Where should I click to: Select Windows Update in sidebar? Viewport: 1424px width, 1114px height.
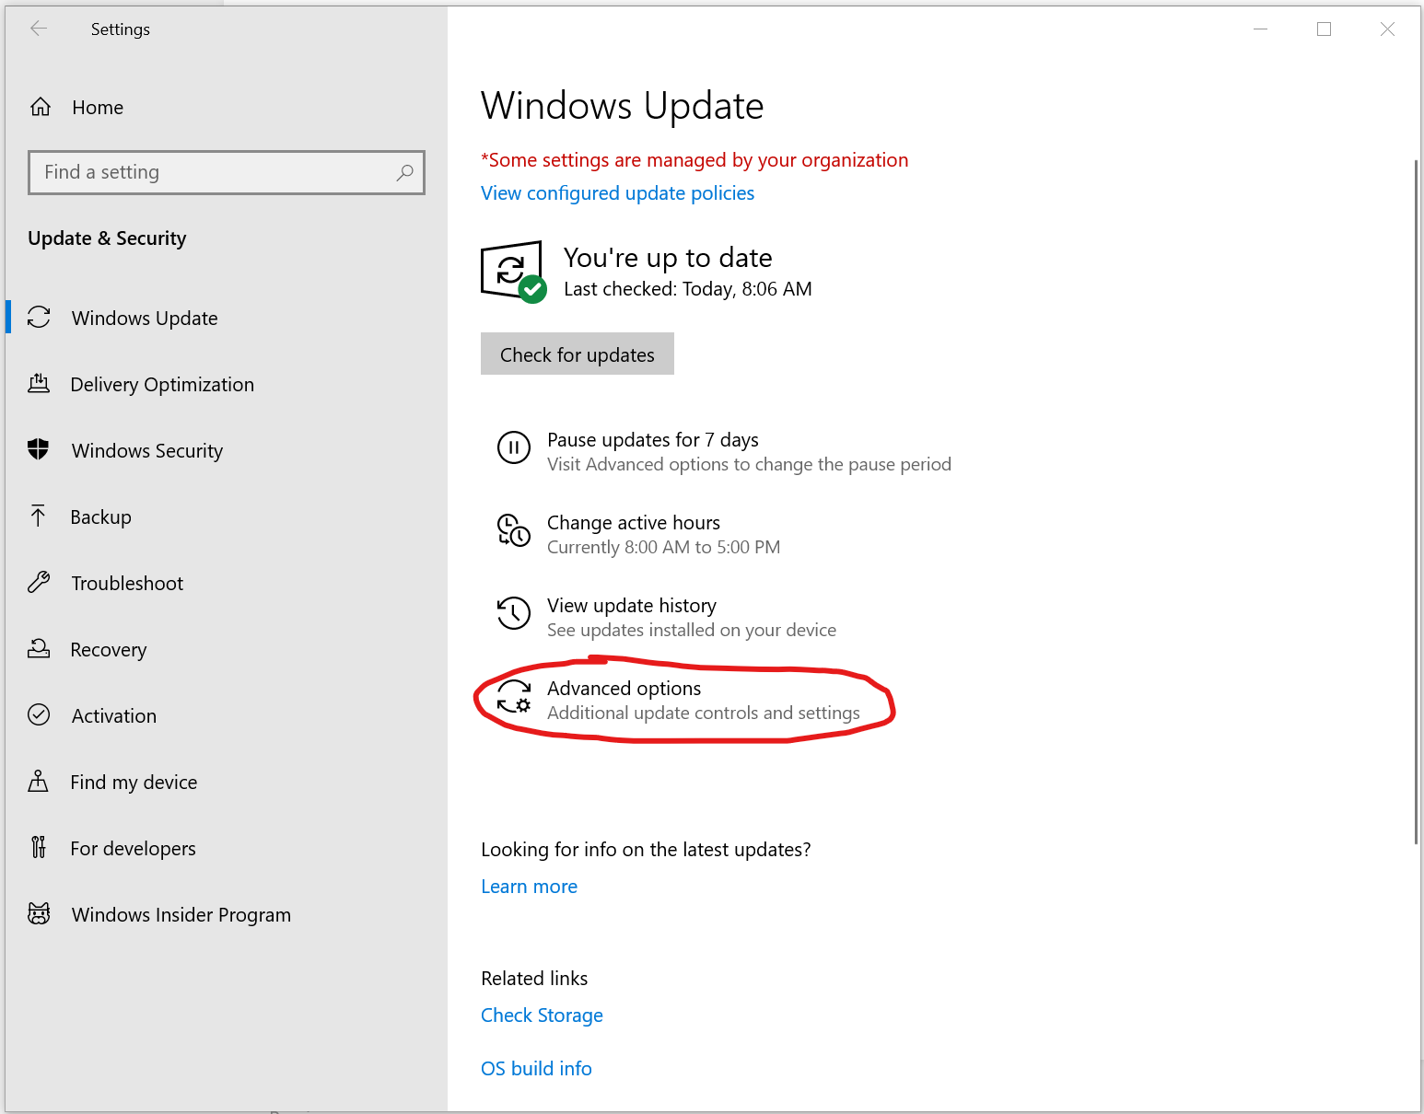tap(227, 318)
